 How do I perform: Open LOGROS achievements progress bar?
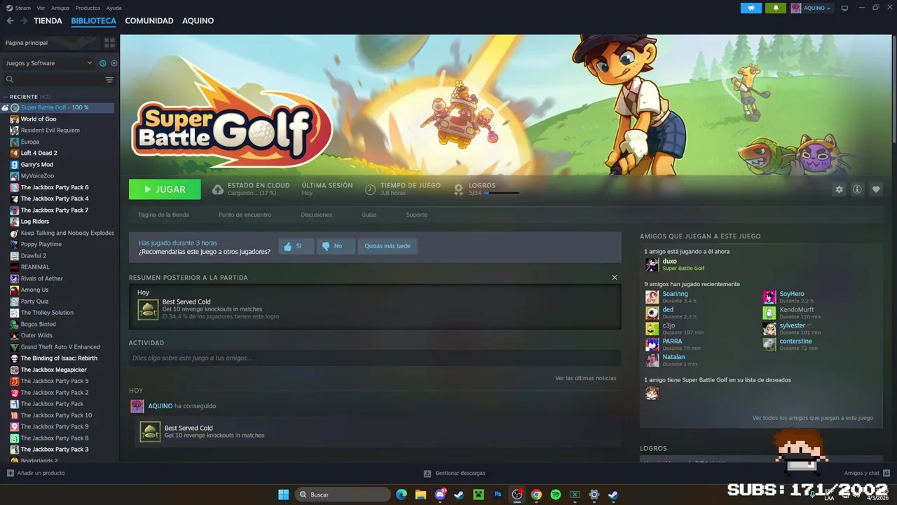pos(501,193)
